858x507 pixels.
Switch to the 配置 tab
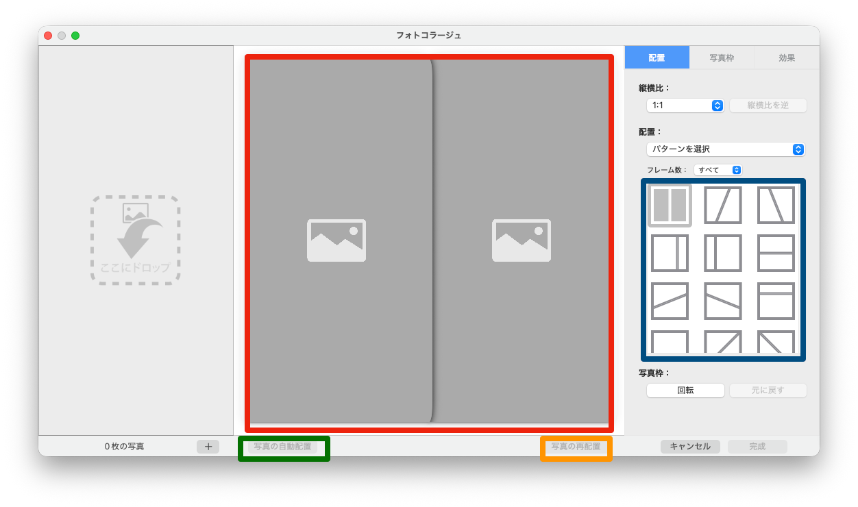(x=657, y=58)
